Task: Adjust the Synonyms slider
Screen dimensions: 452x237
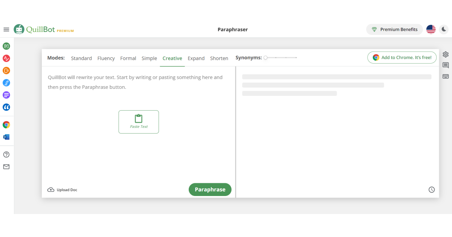Action: click(x=266, y=58)
